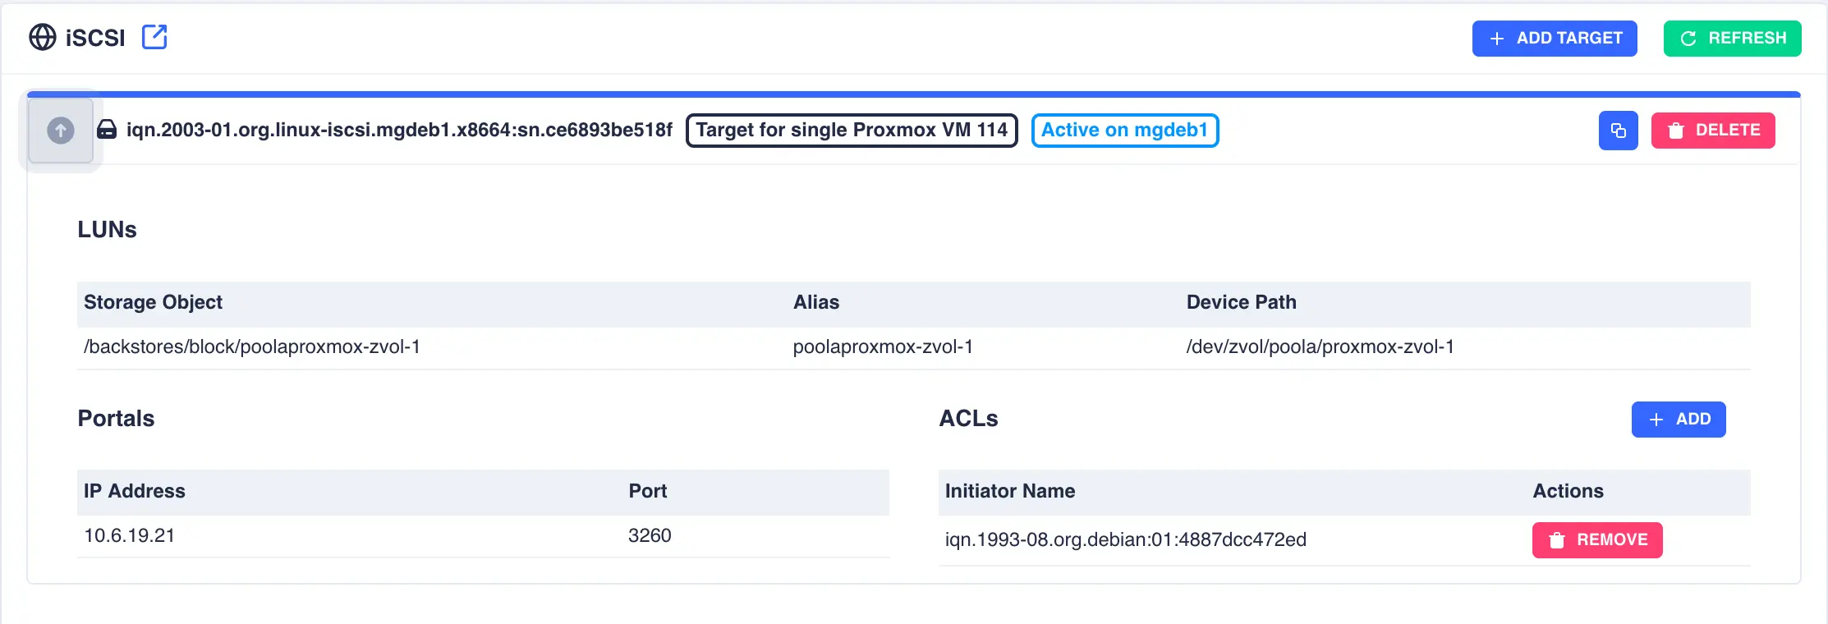Click the ADD TARGET button
Image resolution: width=1828 pixels, height=624 pixels.
click(1554, 38)
